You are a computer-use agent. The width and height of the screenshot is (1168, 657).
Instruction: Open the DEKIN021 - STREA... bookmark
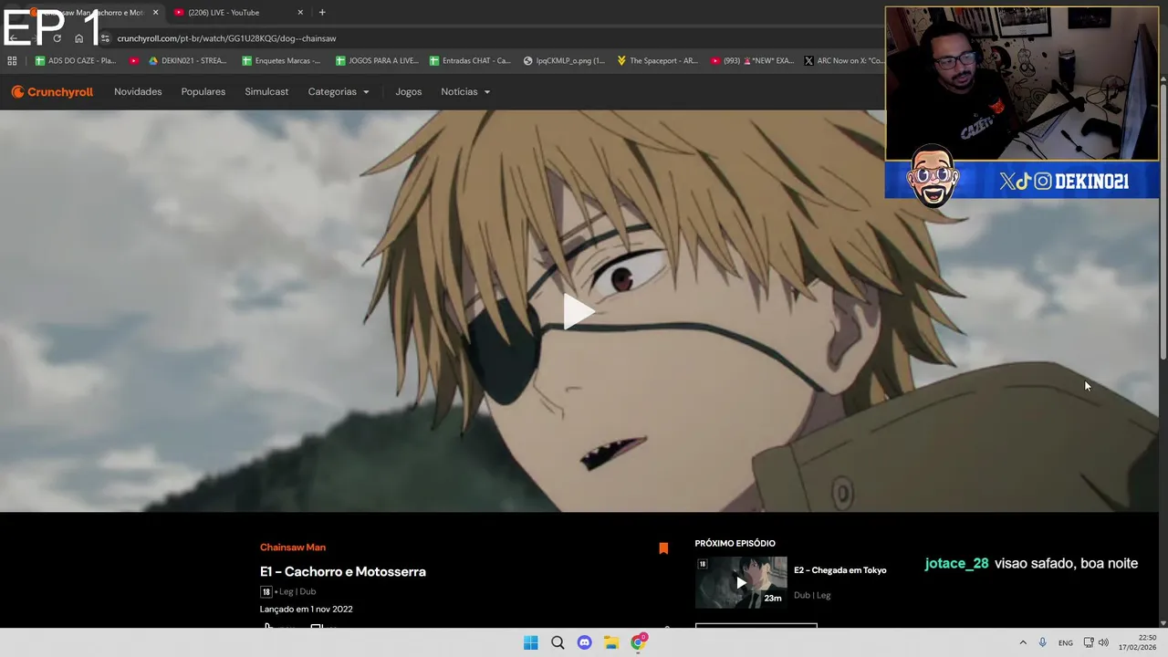[187, 61]
